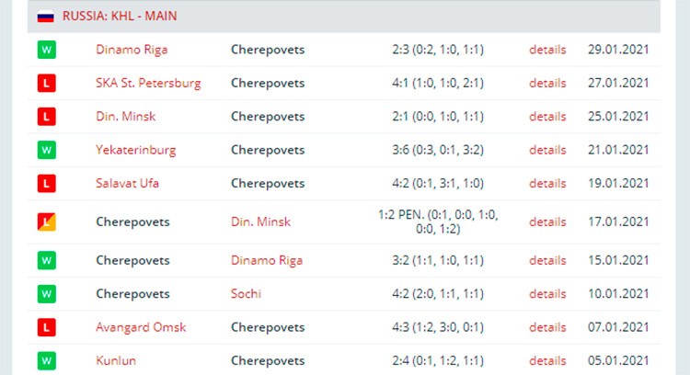690x375 pixels.
Task: Click the L badge on the 25.01.2021 row
Action: tap(47, 117)
